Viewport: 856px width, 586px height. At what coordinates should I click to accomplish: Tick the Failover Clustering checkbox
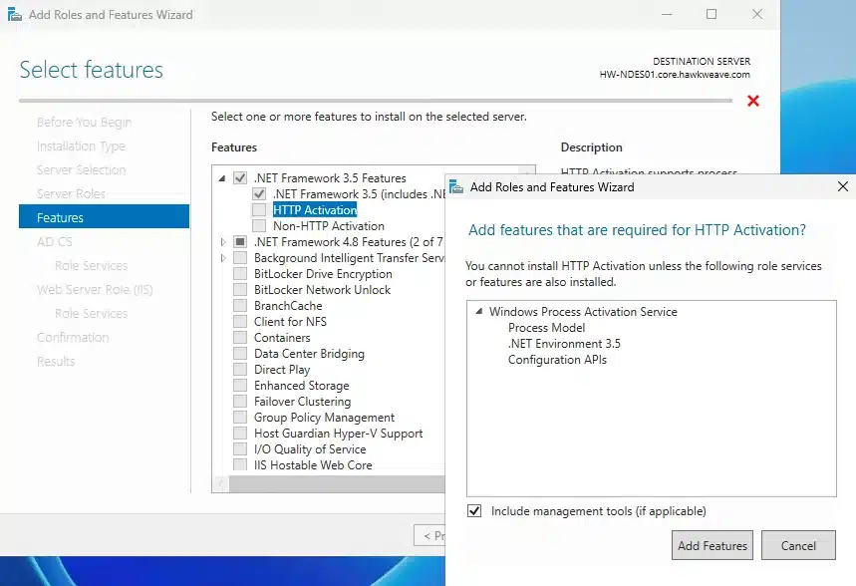[240, 402]
